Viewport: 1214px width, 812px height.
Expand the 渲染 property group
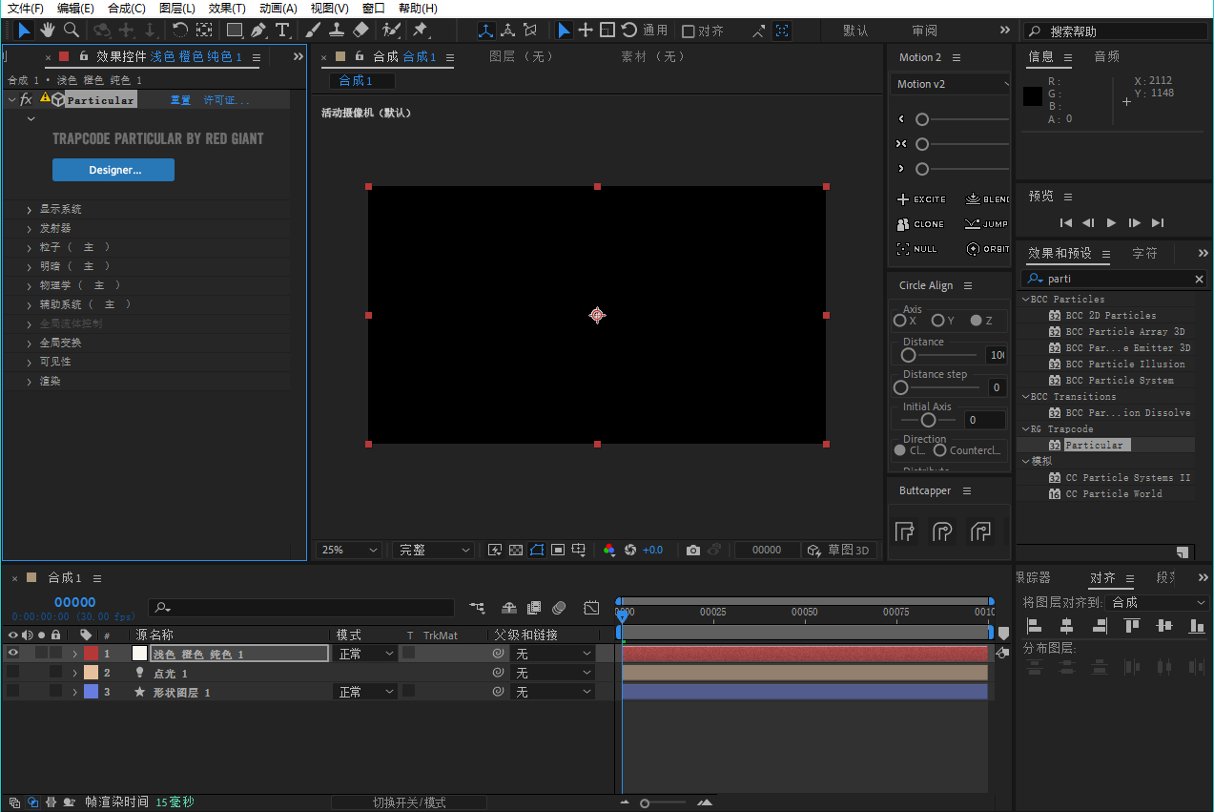tap(30, 381)
